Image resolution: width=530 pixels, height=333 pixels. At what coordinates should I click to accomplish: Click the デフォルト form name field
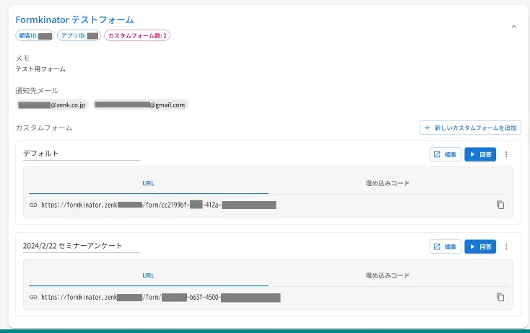(x=81, y=154)
